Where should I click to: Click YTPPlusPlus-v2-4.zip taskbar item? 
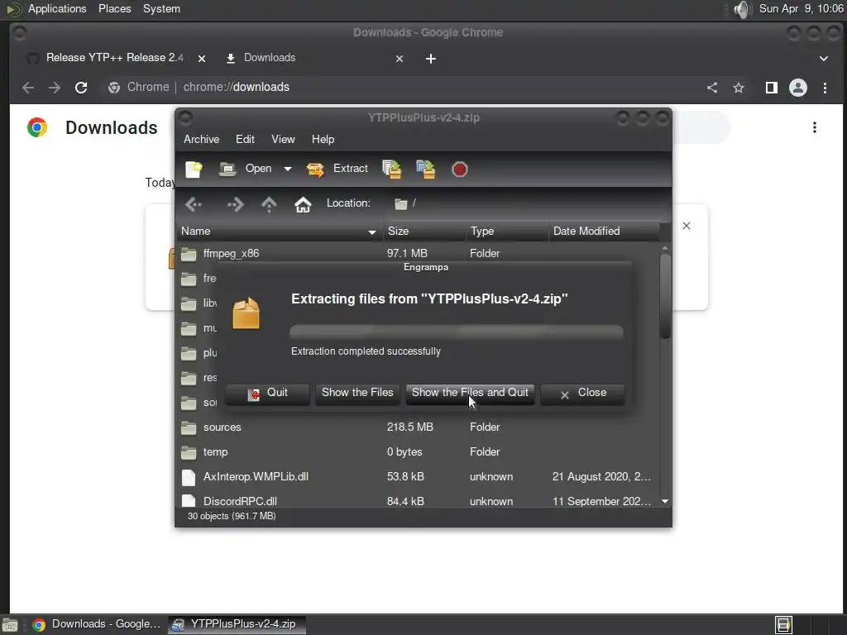pyautogui.click(x=237, y=624)
